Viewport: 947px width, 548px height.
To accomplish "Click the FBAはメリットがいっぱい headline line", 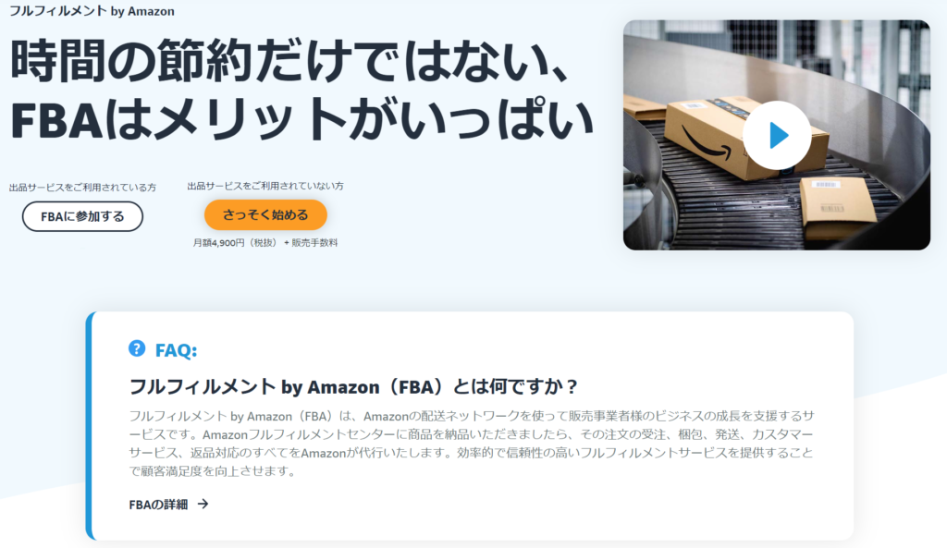I will (302, 119).
